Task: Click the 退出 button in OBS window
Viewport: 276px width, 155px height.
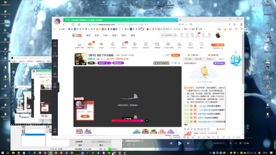Action: coord(101,145)
